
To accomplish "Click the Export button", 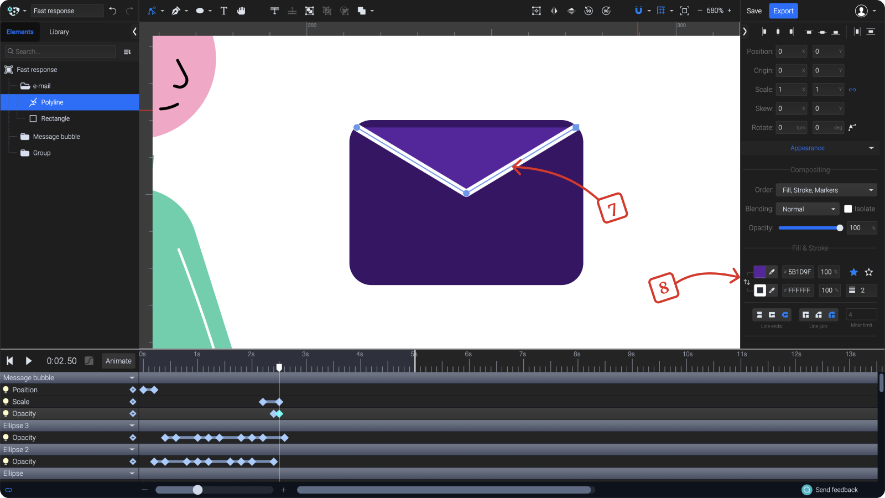I will click(x=784, y=11).
